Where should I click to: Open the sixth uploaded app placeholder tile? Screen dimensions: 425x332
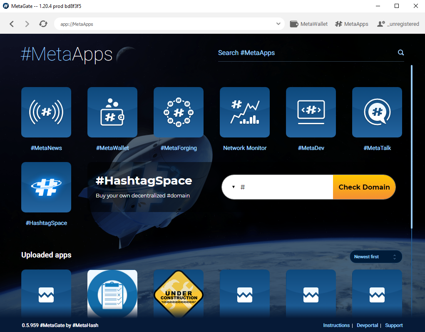tap(377, 294)
